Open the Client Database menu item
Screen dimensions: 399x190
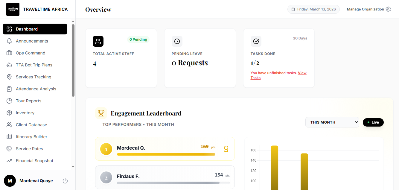[x=31, y=125]
